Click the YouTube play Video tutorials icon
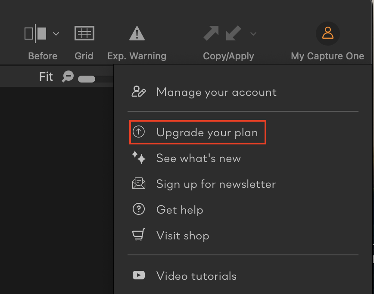Viewport: 374px width, 294px height. coord(139,276)
